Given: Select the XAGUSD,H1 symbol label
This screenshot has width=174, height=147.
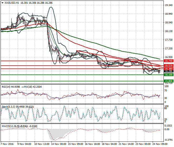Looking at the screenshot, I should 12,3.
